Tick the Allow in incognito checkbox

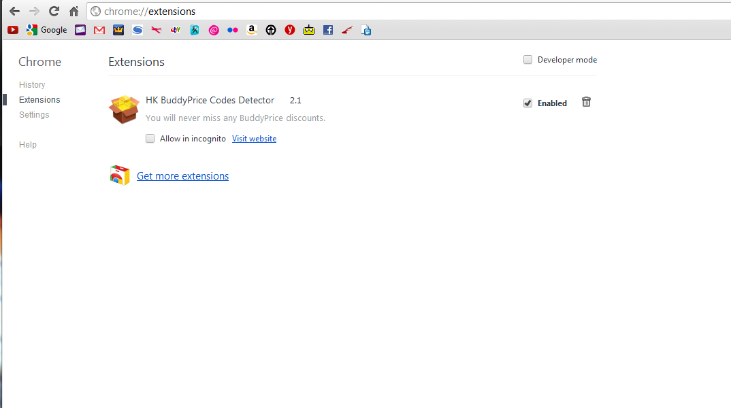coord(150,138)
